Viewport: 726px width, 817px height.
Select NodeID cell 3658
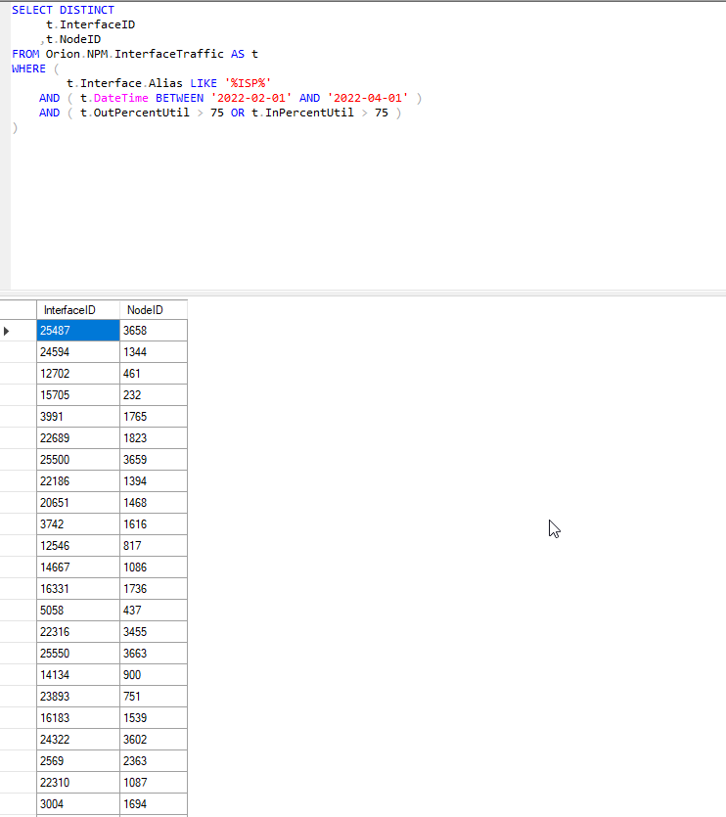(x=154, y=331)
